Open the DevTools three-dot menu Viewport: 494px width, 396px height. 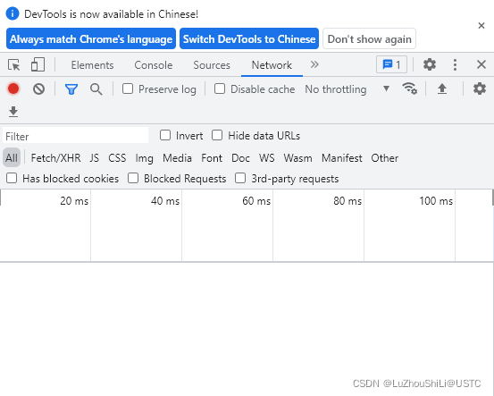(455, 64)
